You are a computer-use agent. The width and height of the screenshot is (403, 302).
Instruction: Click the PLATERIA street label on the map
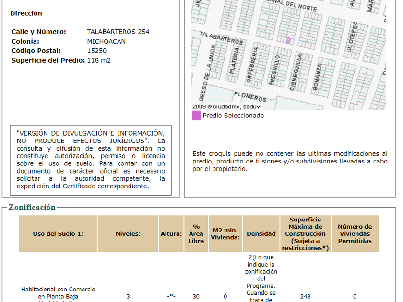[234, 60]
